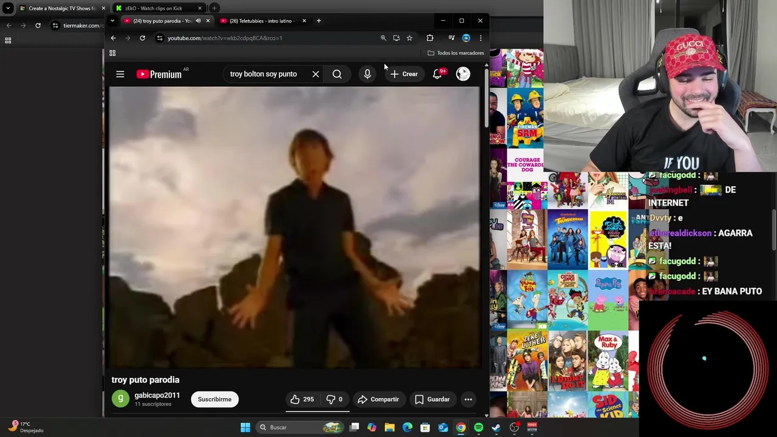Open gabicapo2011 channel name link
This screenshot has height=437, width=777.
point(157,395)
